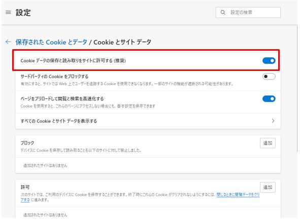The width and height of the screenshot is (300, 220).
Task: Click the search magnifier icon
Action: point(223,13)
